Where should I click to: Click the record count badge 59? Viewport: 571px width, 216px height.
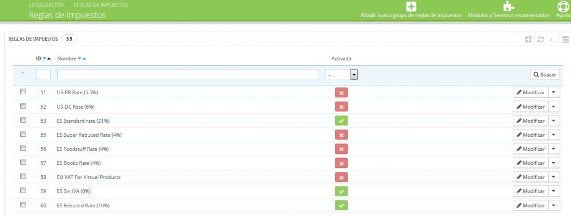pos(69,39)
